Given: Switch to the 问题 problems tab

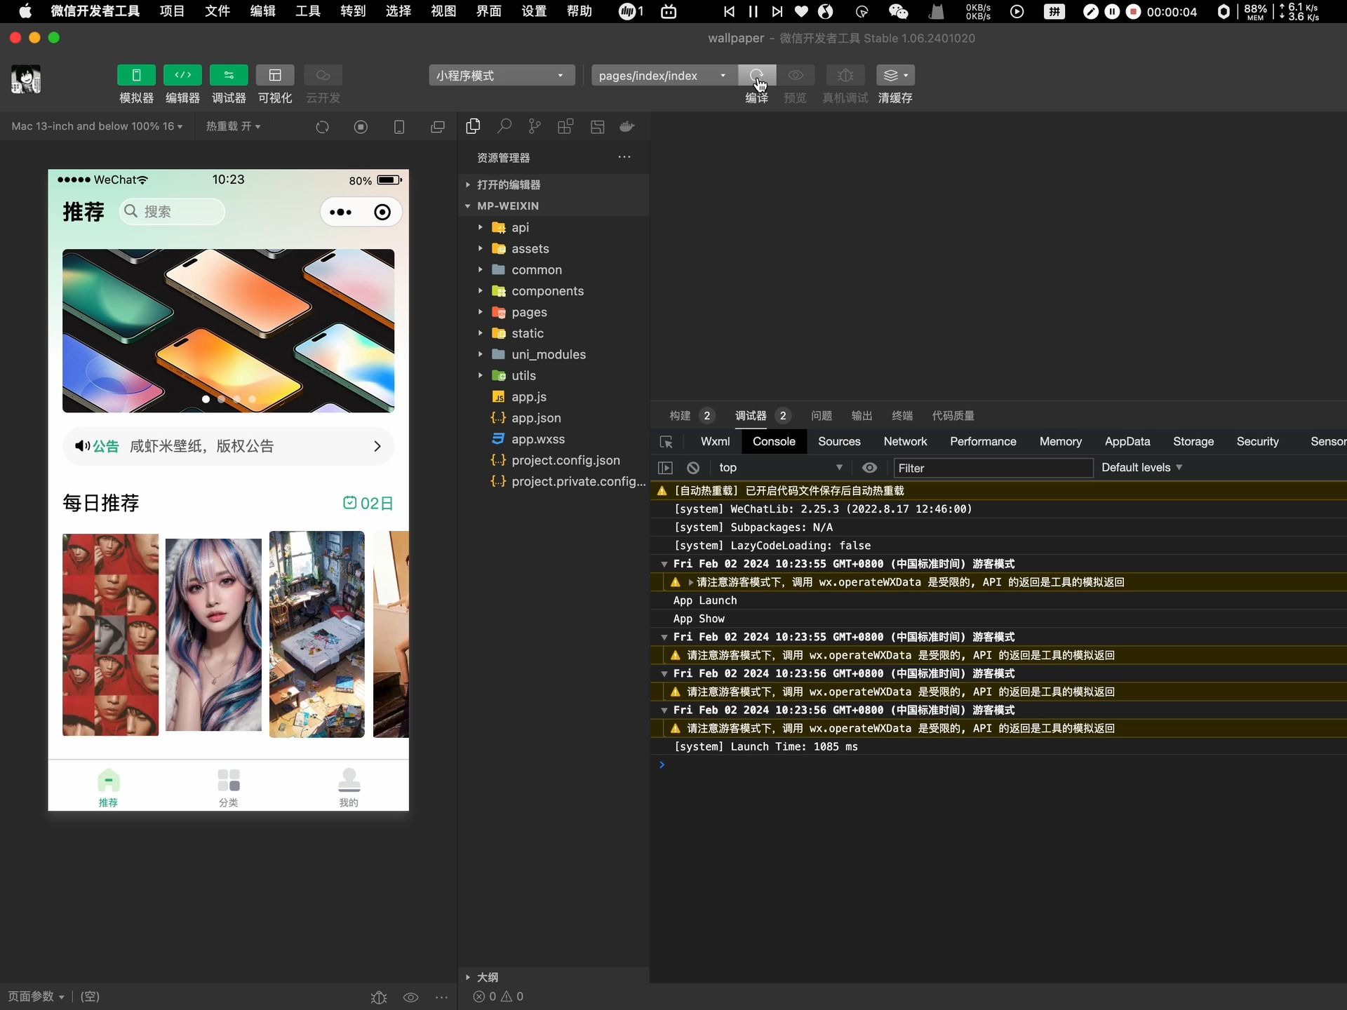Looking at the screenshot, I should (x=822, y=415).
